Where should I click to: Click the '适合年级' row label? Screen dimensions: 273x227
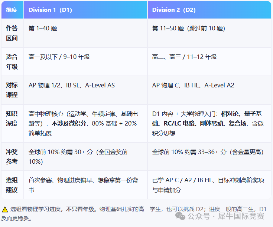point(12,61)
